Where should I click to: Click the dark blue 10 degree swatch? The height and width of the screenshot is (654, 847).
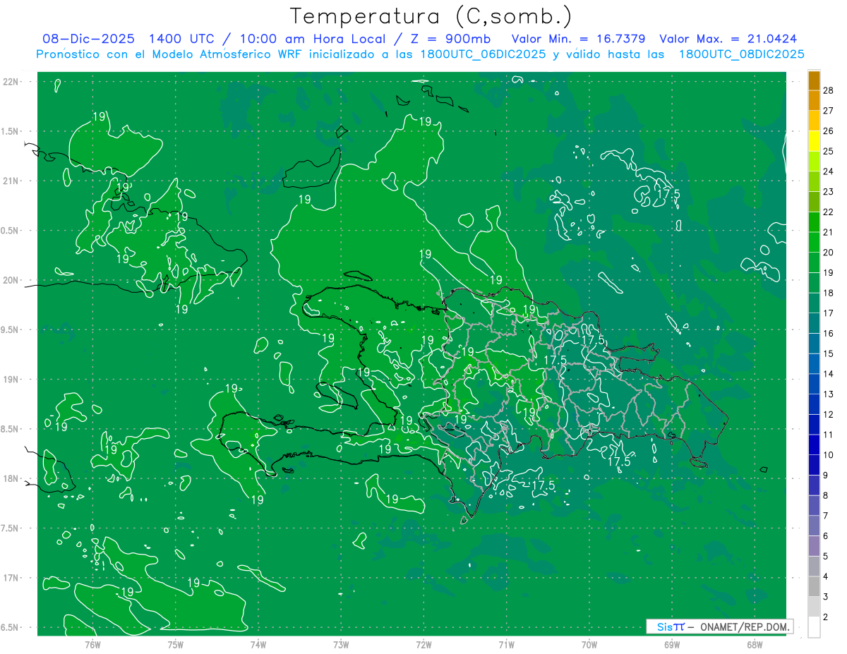[814, 445]
